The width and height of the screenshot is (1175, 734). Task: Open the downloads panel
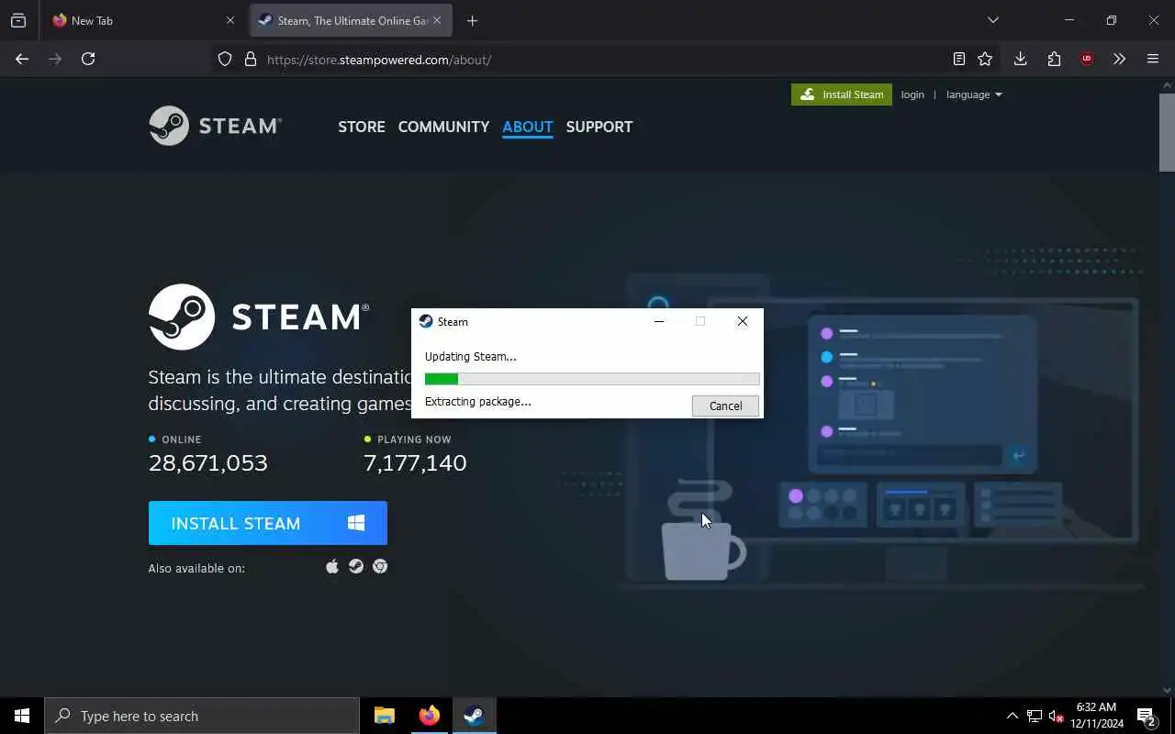pos(1020,59)
